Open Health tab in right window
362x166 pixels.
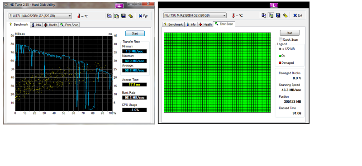coord(205,24)
